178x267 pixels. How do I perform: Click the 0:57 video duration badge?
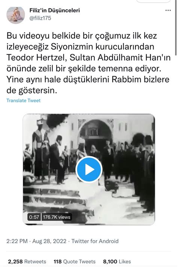(34, 217)
